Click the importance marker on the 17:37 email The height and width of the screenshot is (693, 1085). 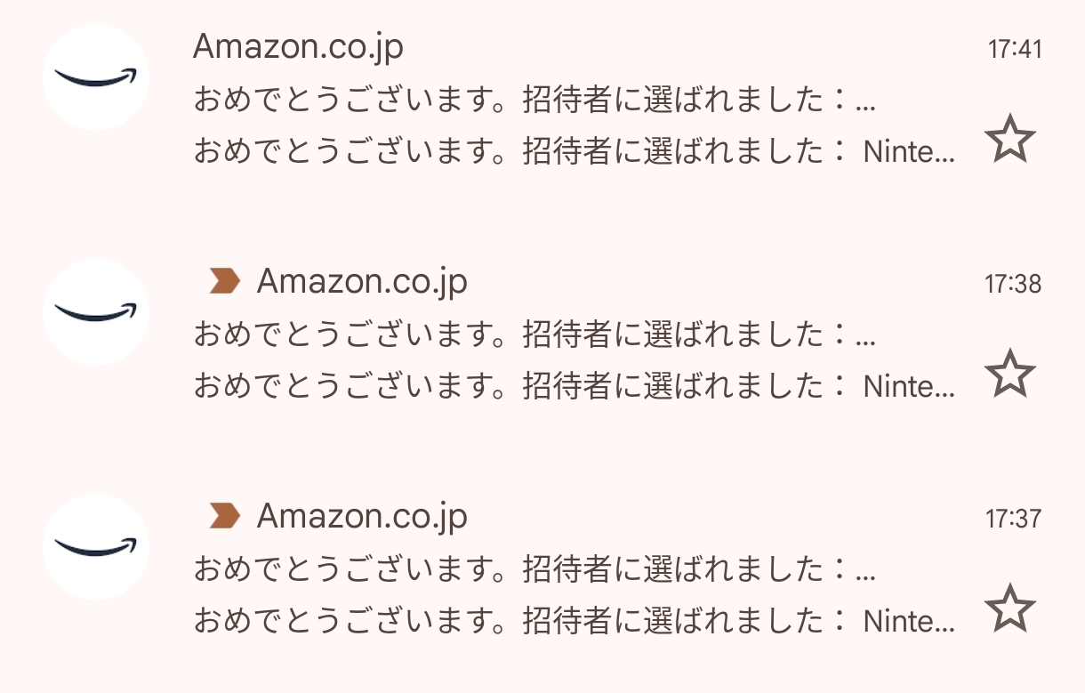pos(225,516)
